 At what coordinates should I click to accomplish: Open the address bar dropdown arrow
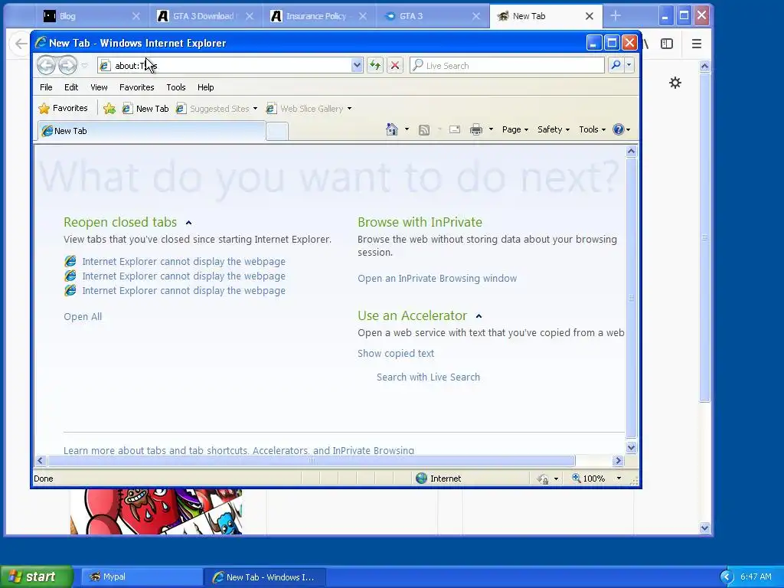tap(357, 65)
